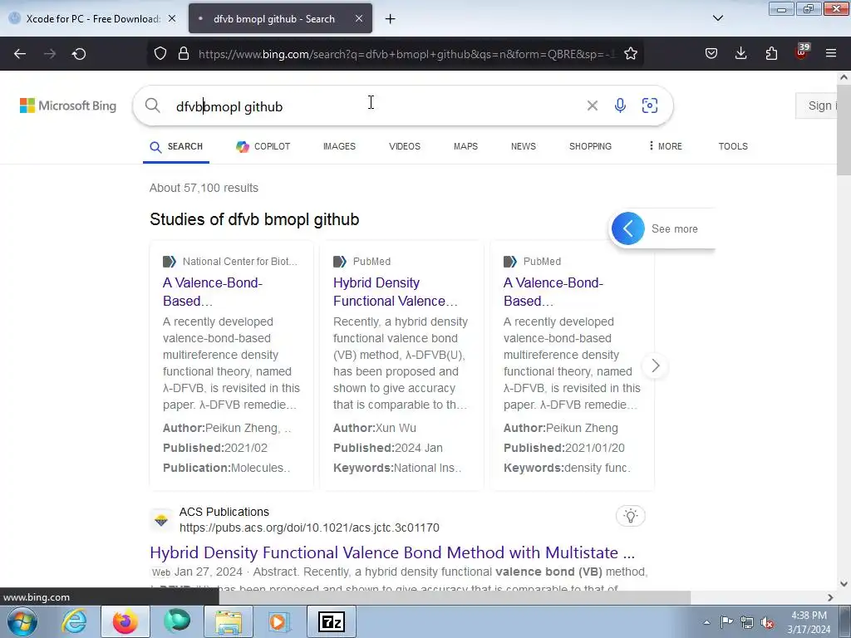Viewport: 851px width, 638px height.
Task: Click inside the Bing search text field
Action: tap(375, 106)
